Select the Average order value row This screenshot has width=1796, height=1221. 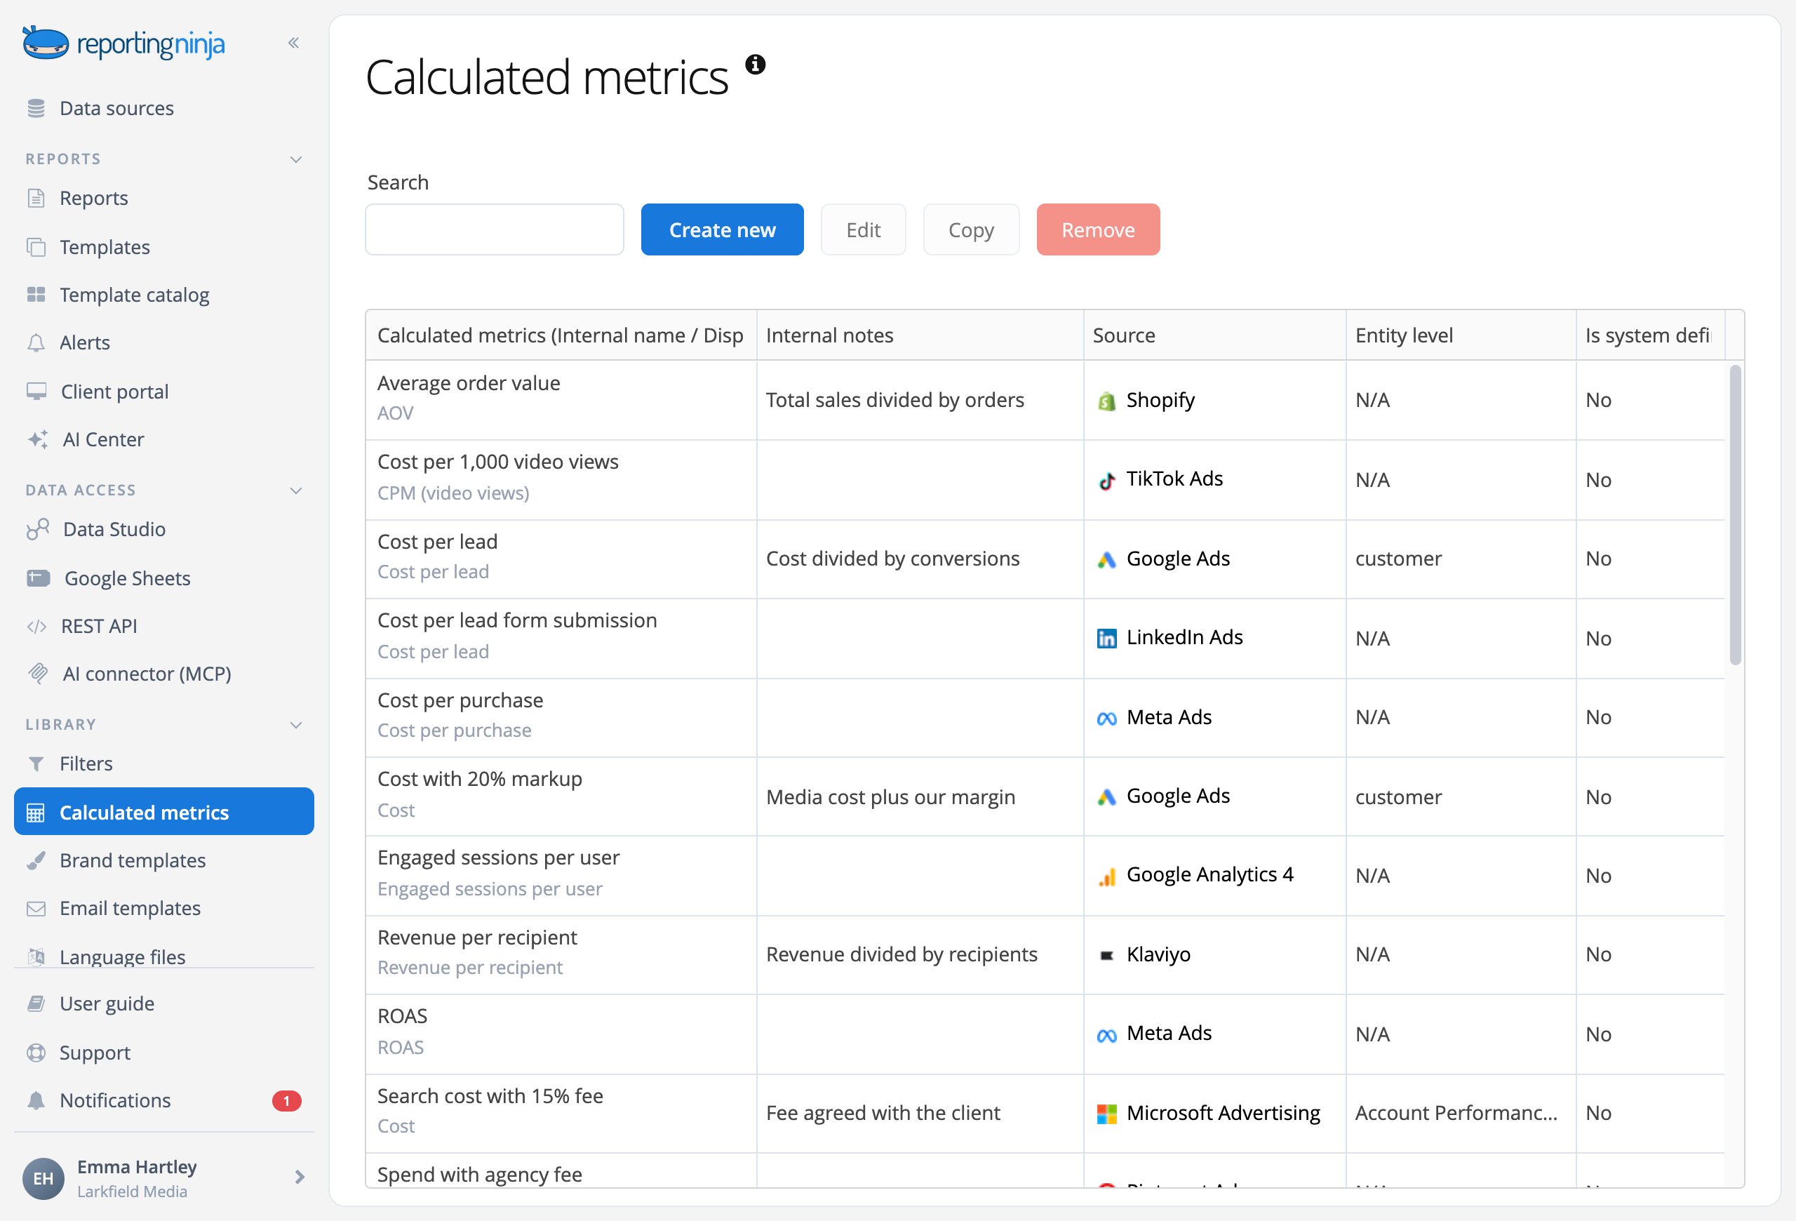1045,399
